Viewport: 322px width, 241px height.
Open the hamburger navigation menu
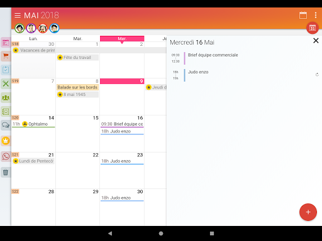click(x=18, y=15)
